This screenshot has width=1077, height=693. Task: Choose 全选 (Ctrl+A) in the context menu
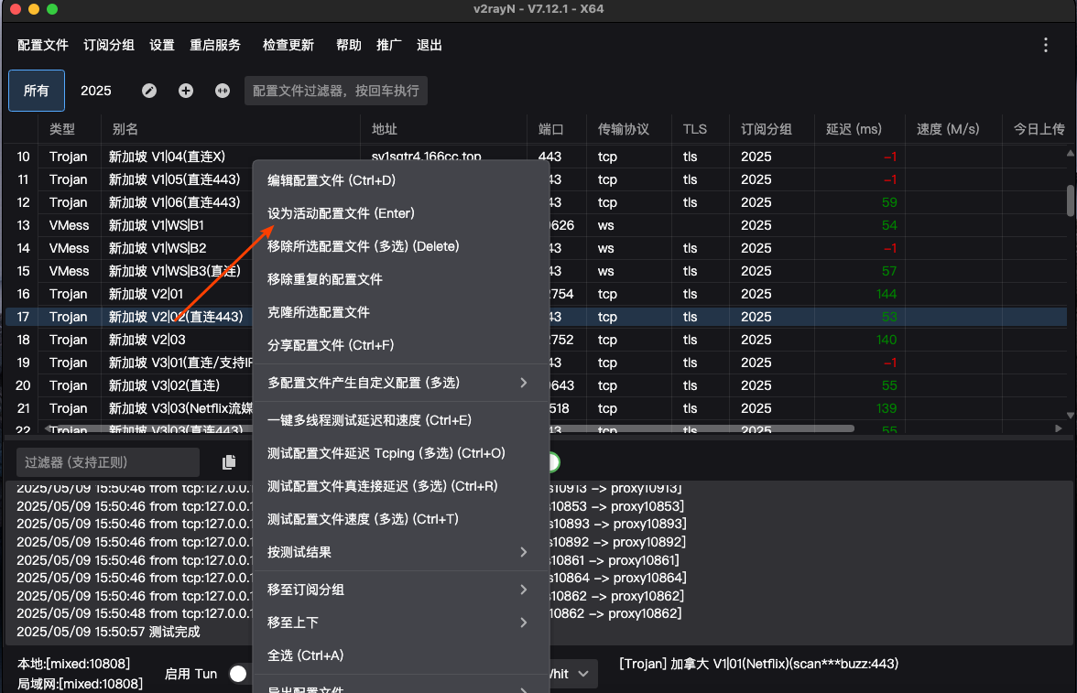click(401, 655)
